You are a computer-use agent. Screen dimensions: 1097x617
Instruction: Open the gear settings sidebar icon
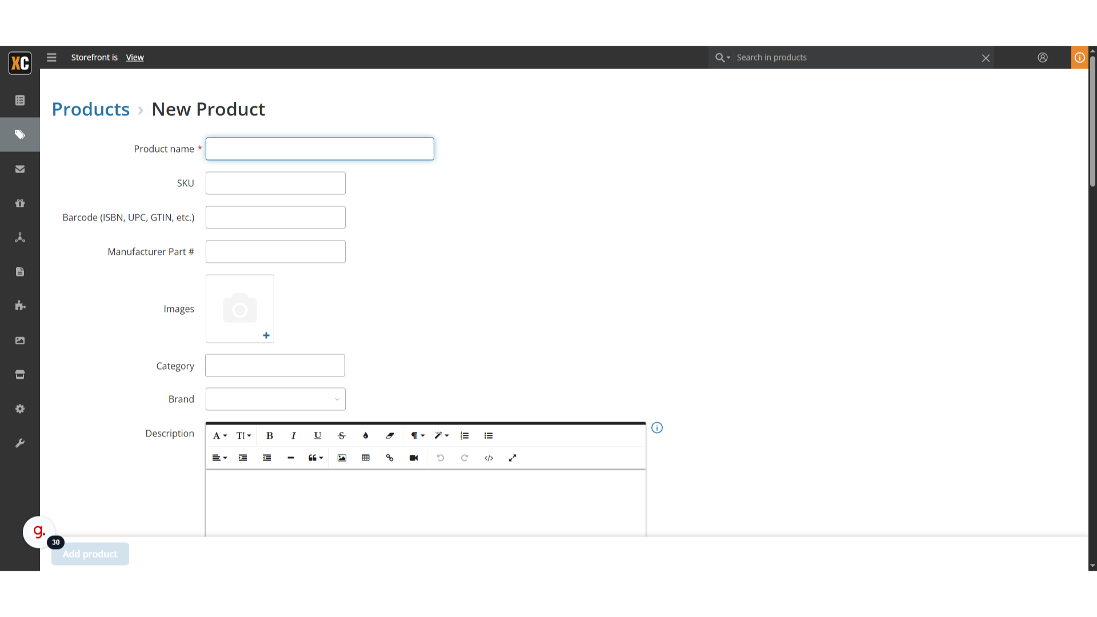click(20, 409)
